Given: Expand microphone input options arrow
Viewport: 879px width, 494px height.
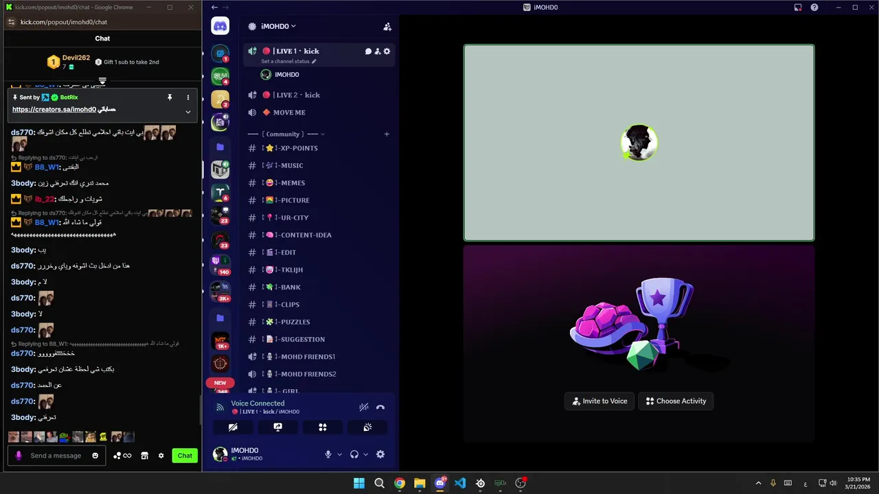Looking at the screenshot, I should click(x=339, y=454).
